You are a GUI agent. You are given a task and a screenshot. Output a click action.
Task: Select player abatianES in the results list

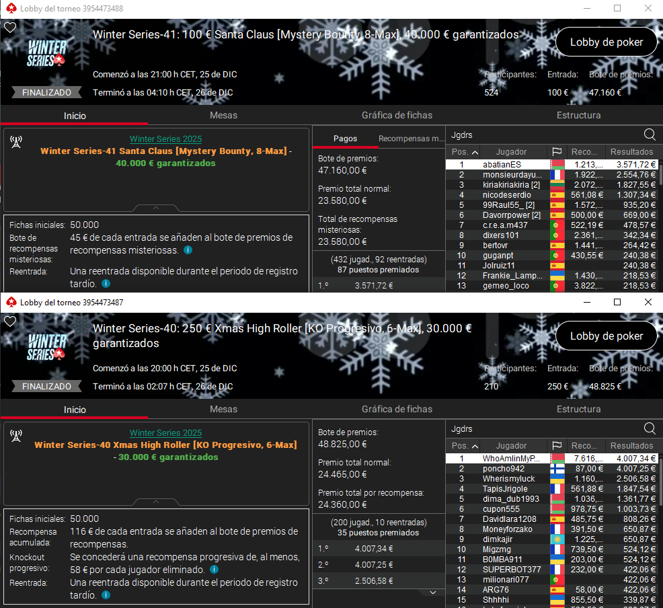[502, 165]
